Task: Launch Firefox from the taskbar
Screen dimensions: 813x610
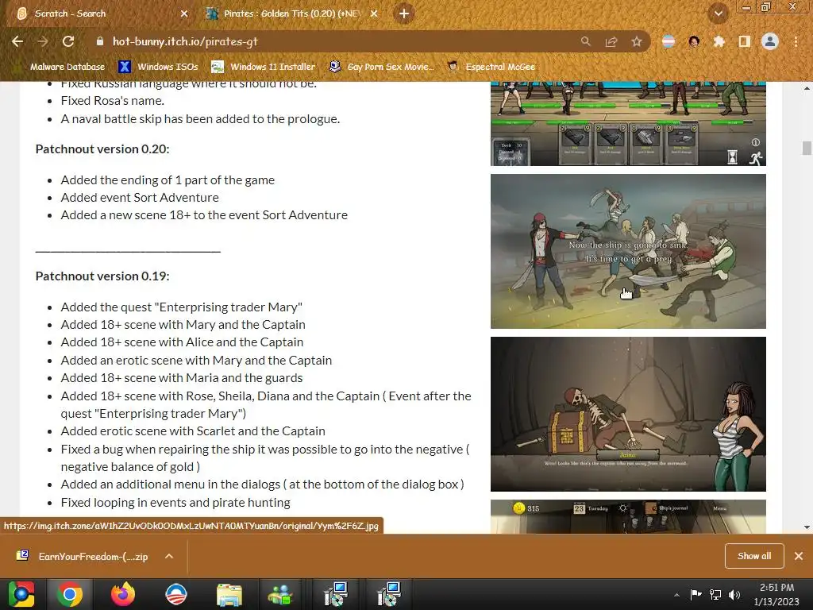Action: pos(123,594)
